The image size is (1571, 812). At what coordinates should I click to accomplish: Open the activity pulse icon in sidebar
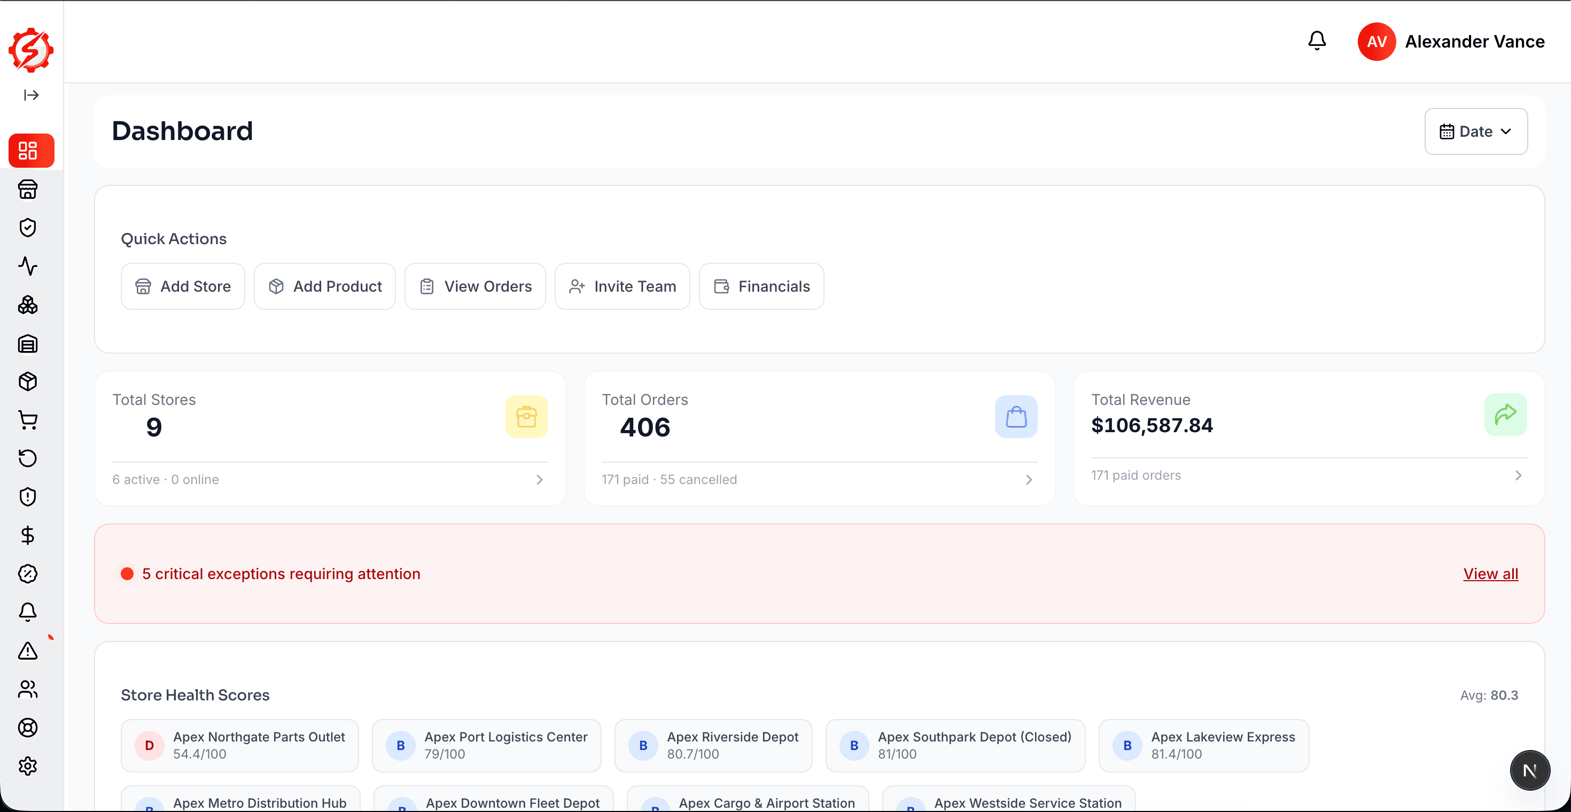click(28, 267)
